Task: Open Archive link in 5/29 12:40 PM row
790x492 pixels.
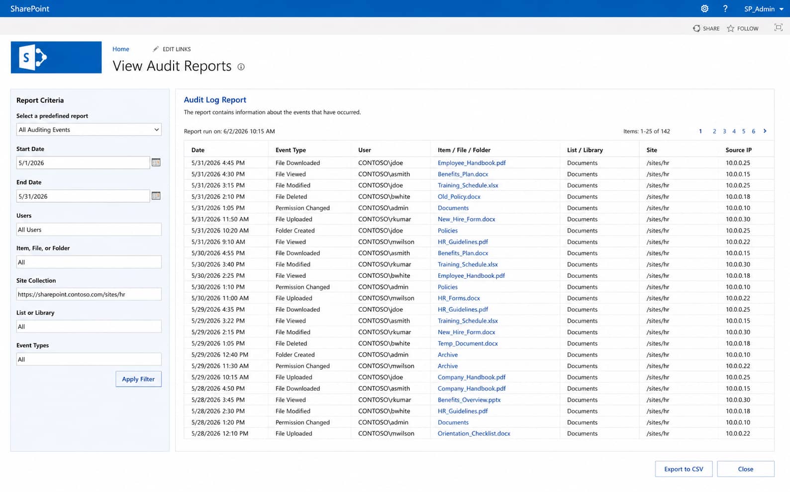Action: [x=448, y=355]
